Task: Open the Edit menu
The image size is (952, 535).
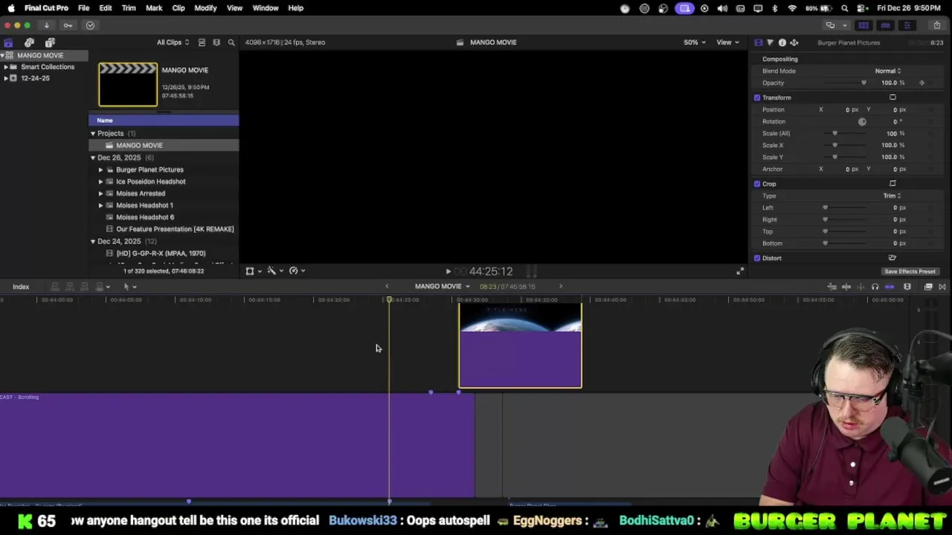Action: click(106, 8)
